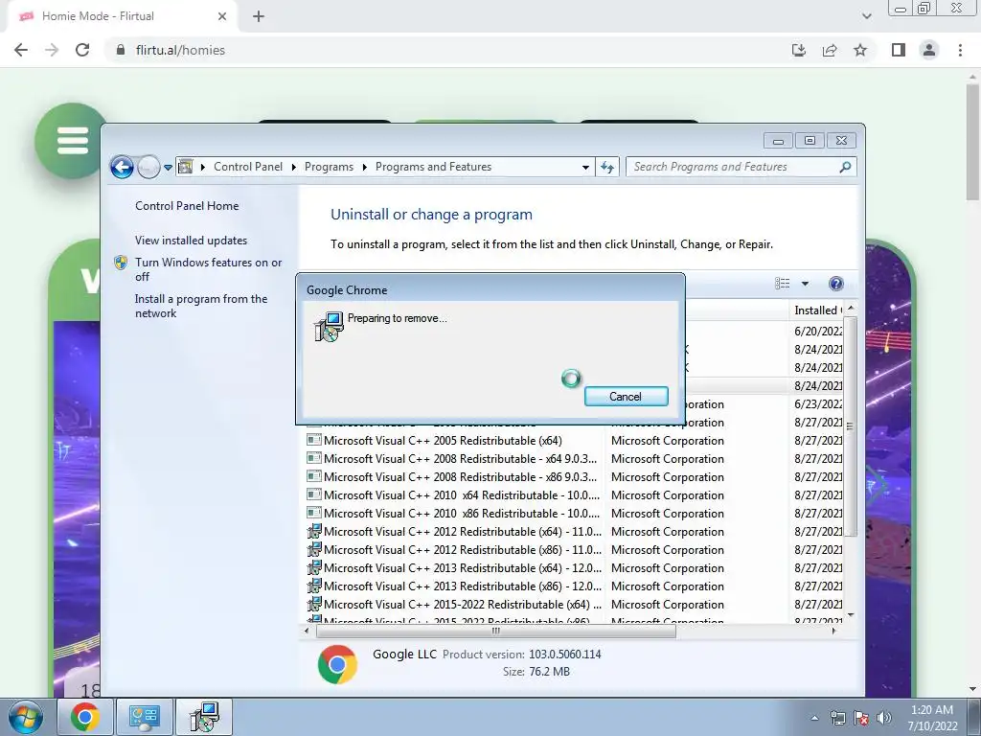Show hidden system tray icons
The image size is (981, 736).
point(814,718)
